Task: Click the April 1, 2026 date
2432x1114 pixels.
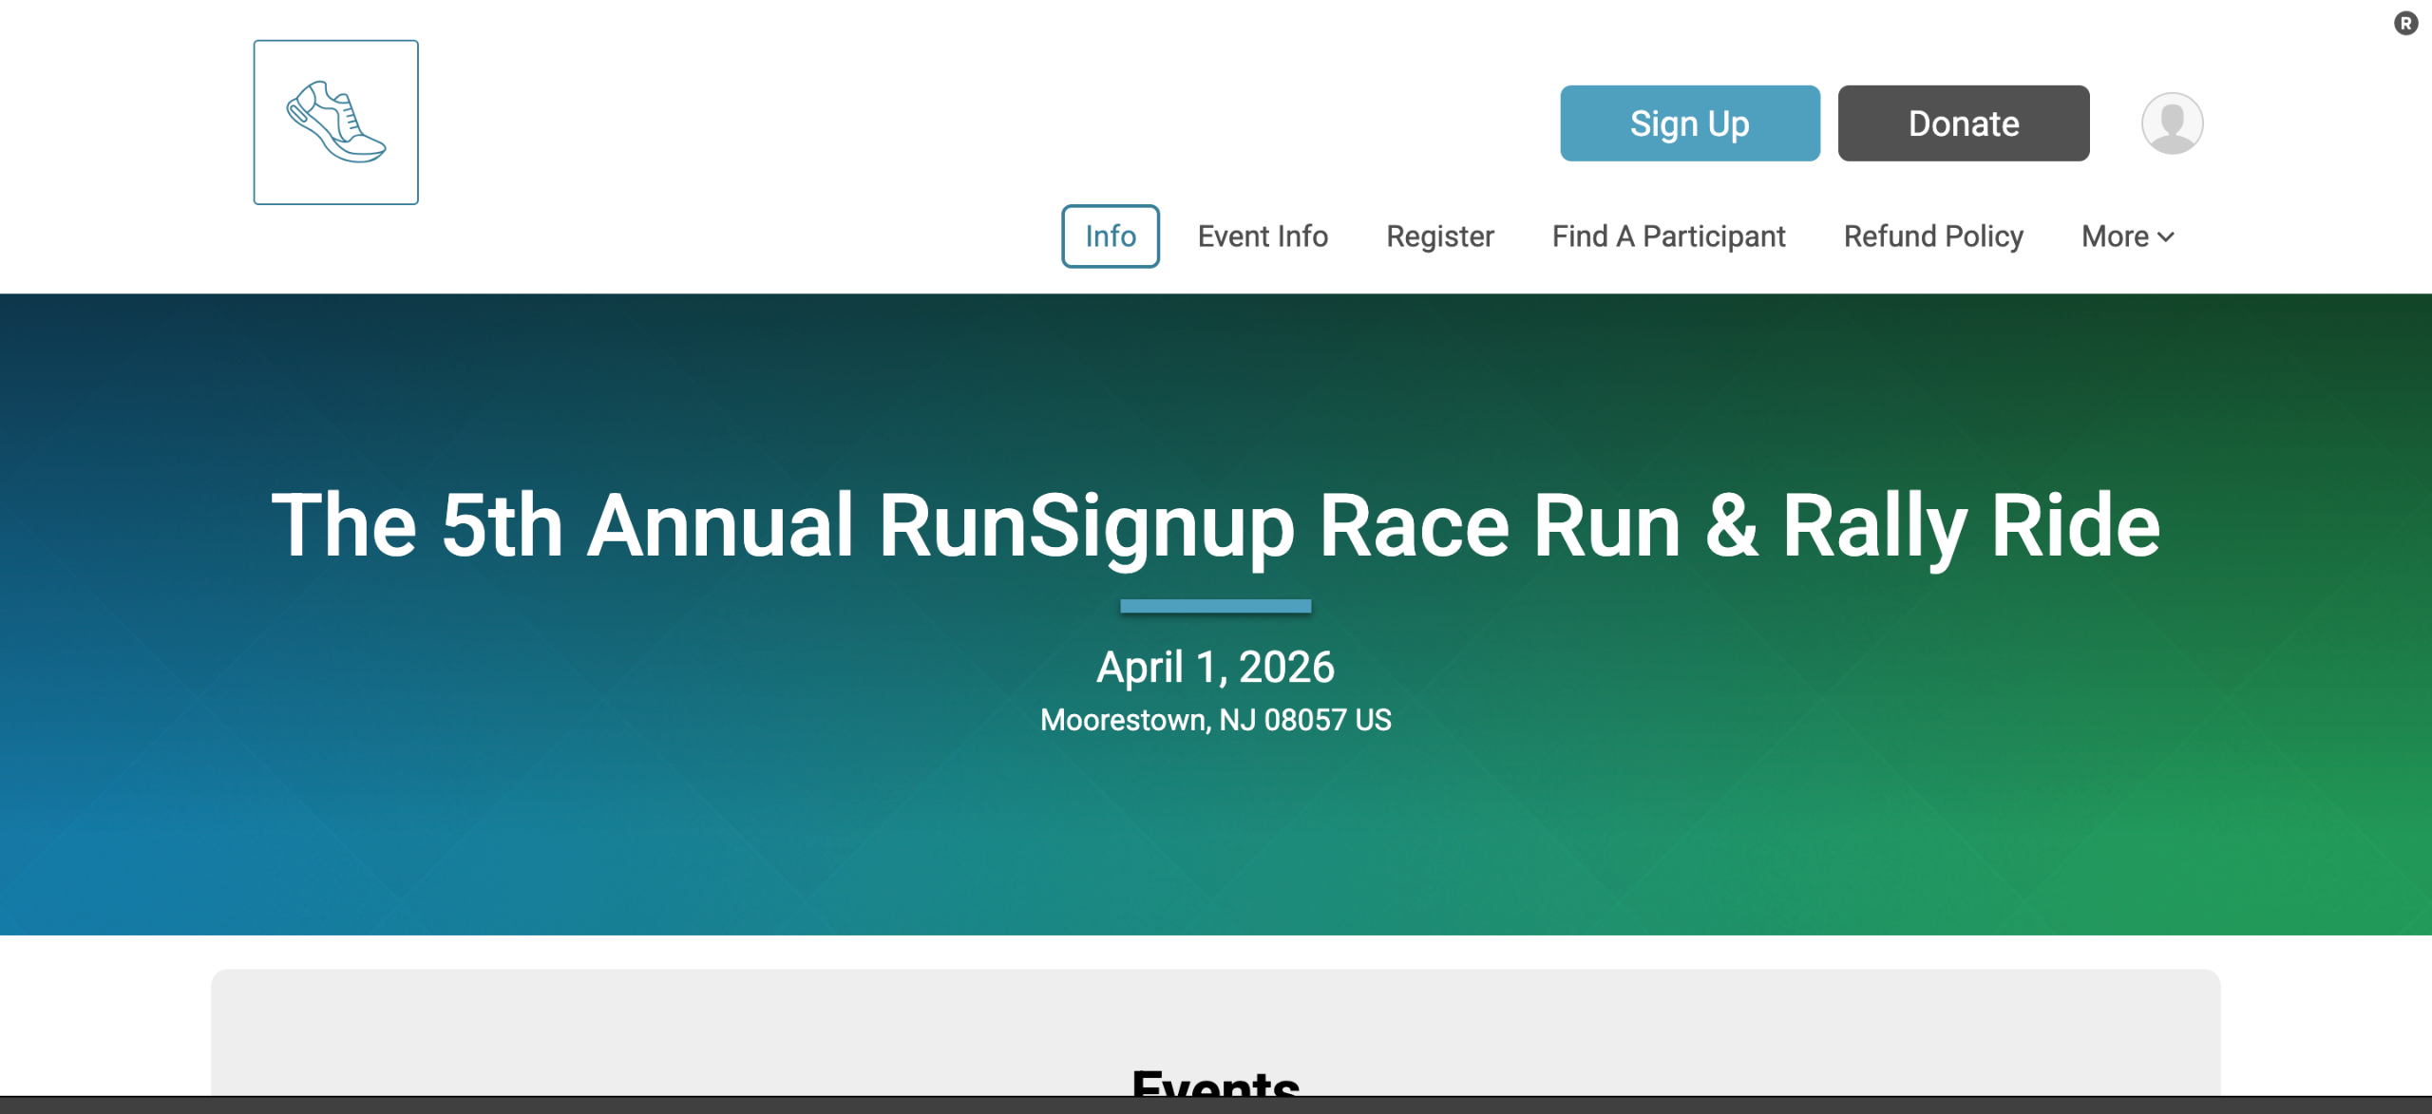Action: (x=1215, y=667)
